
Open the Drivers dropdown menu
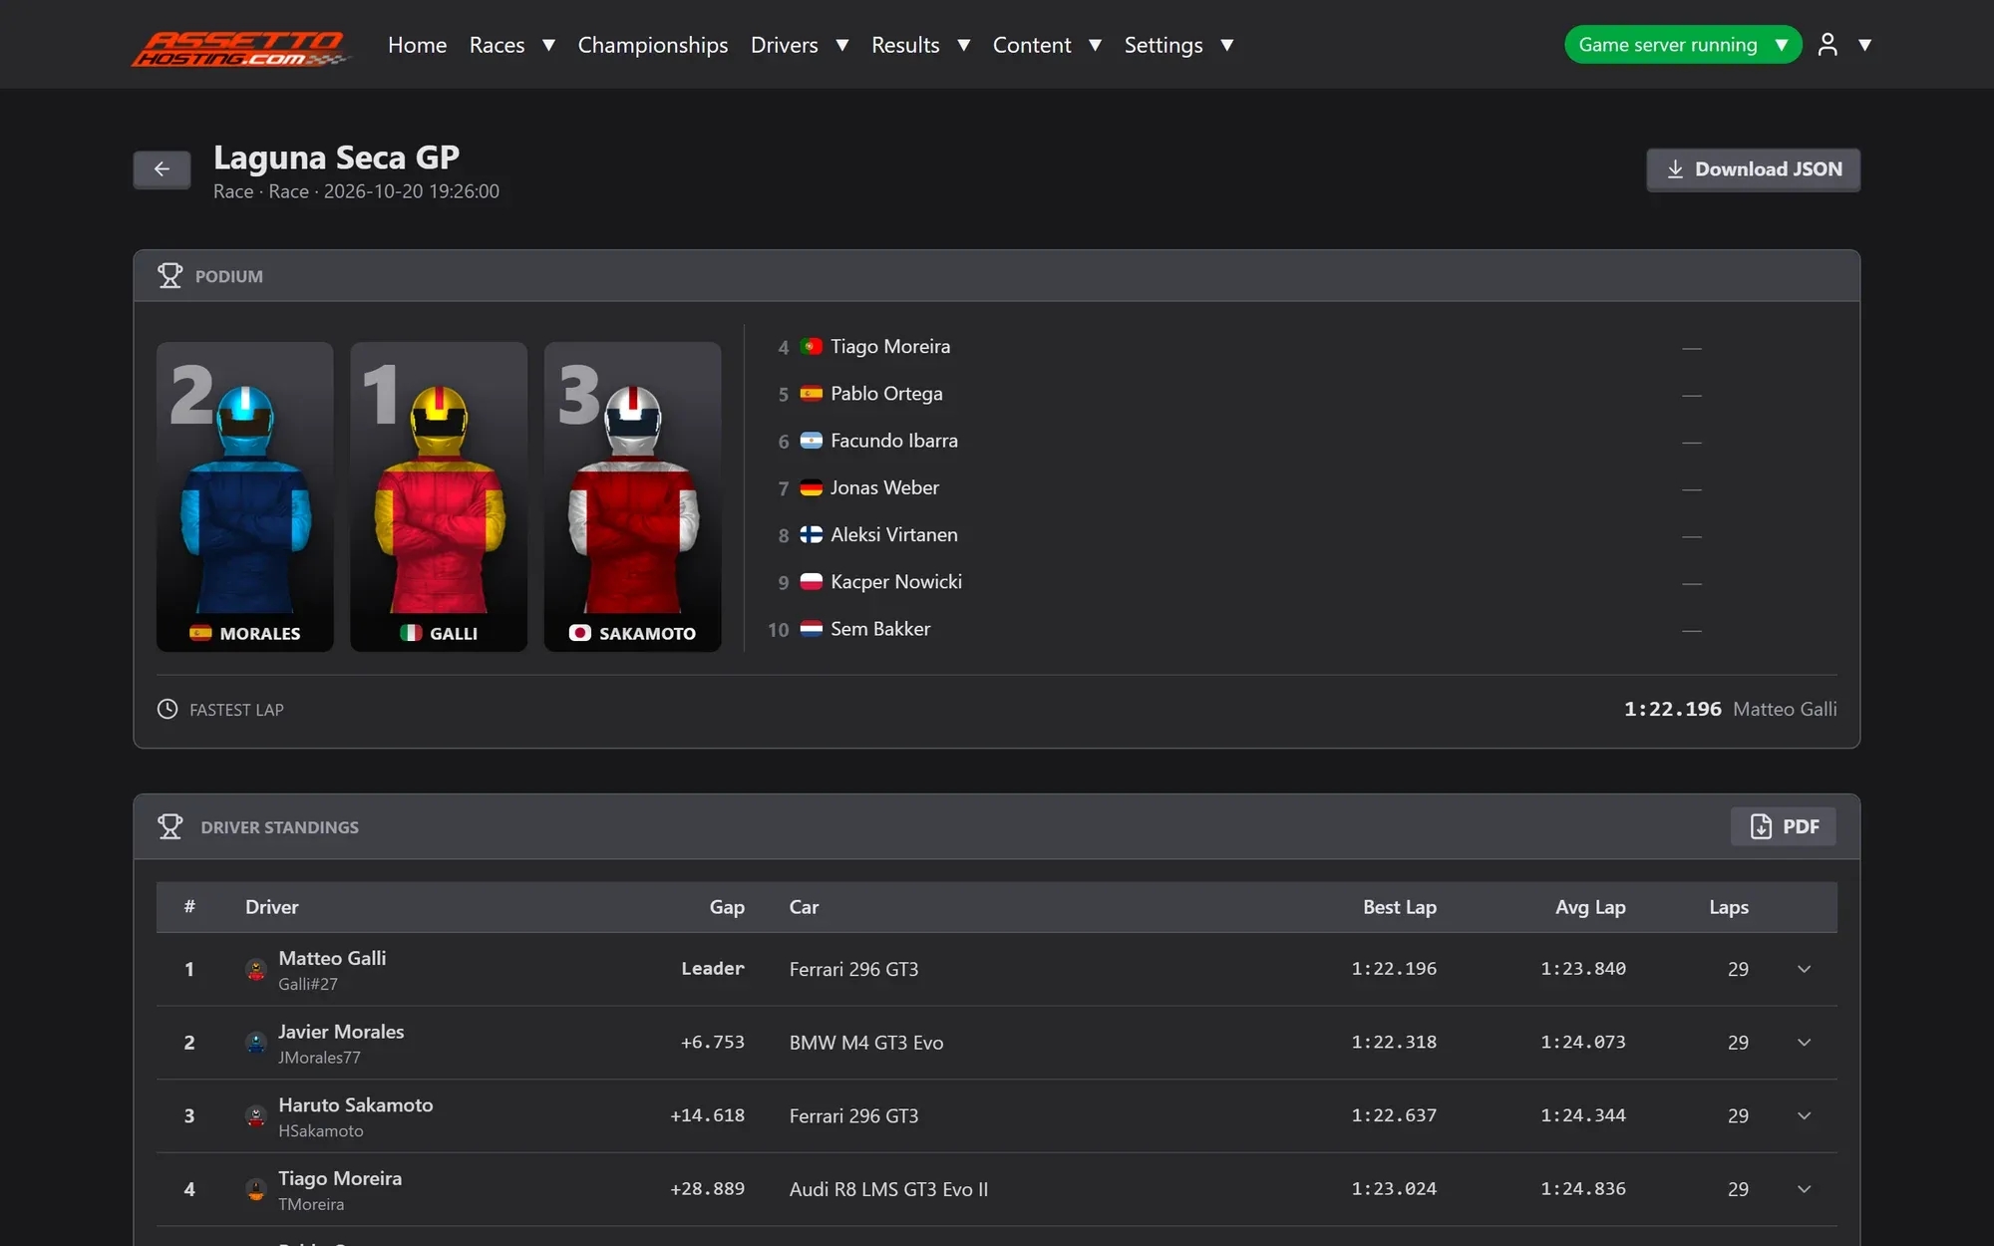tap(800, 45)
